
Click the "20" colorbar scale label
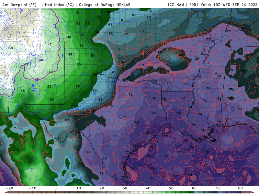pos(102,188)
